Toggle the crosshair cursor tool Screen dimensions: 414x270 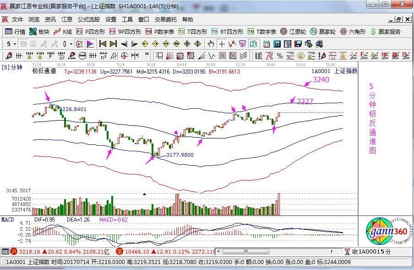coord(222,44)
